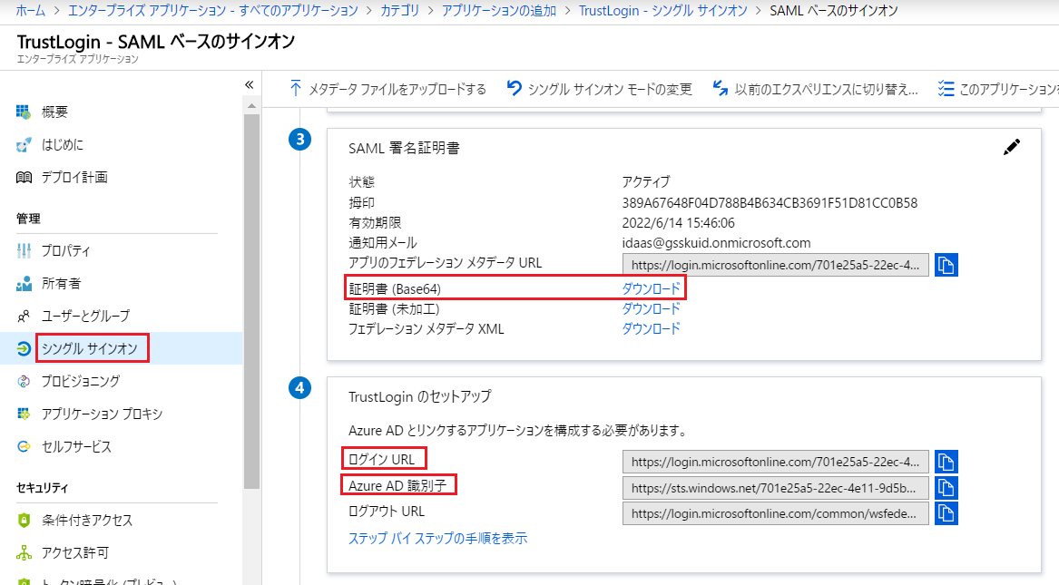Open エンタープライズ アプリケーション breadcrumb link

(x=213, y=11)
